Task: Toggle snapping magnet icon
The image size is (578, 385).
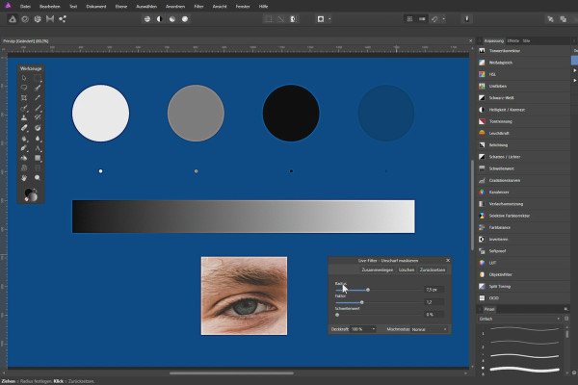Action: click(x=434, y=19)
